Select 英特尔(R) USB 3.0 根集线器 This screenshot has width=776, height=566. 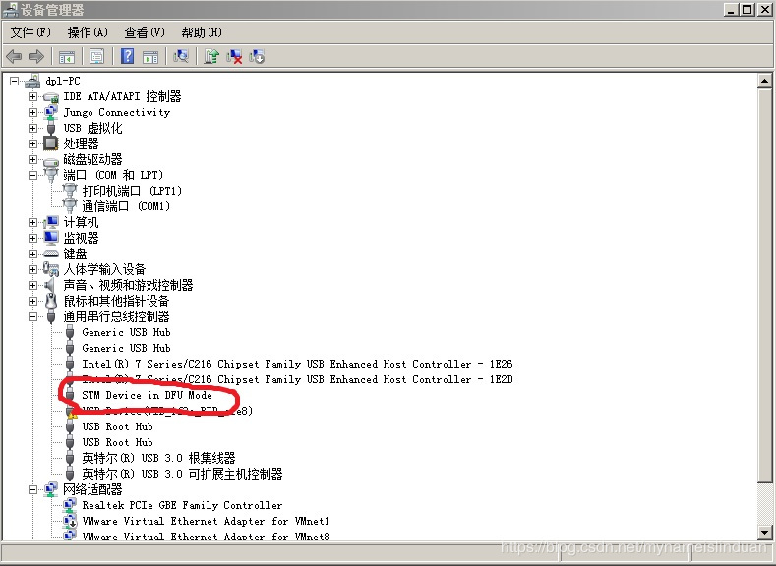click(x=158, y=458)
